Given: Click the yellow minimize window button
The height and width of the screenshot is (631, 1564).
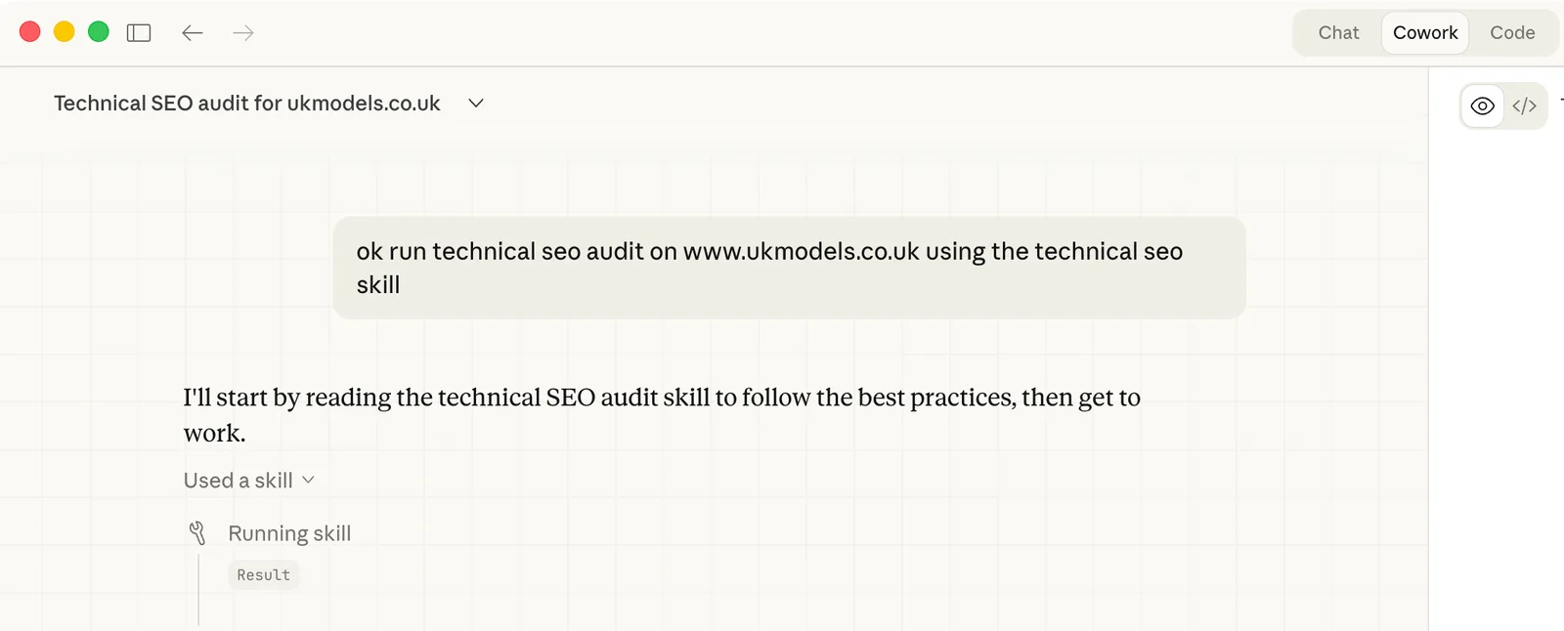Looking at the screenshot, I should coord(65,32).
